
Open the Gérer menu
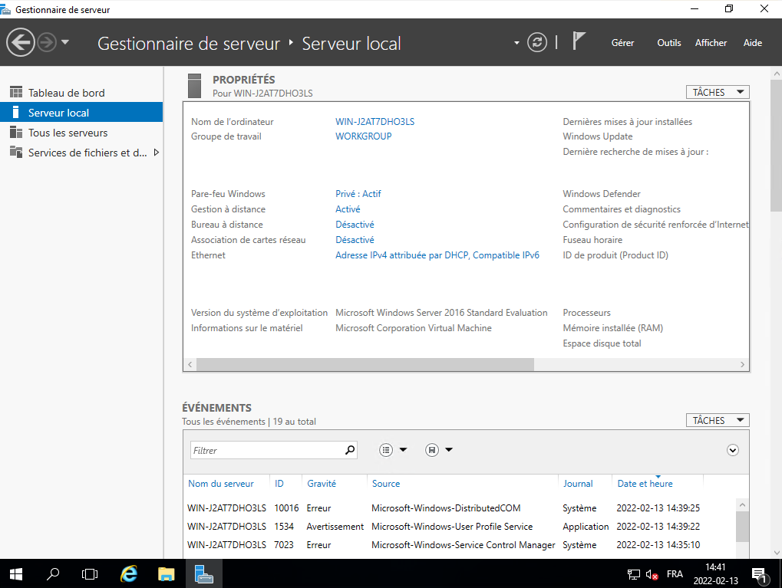point(622,43)
